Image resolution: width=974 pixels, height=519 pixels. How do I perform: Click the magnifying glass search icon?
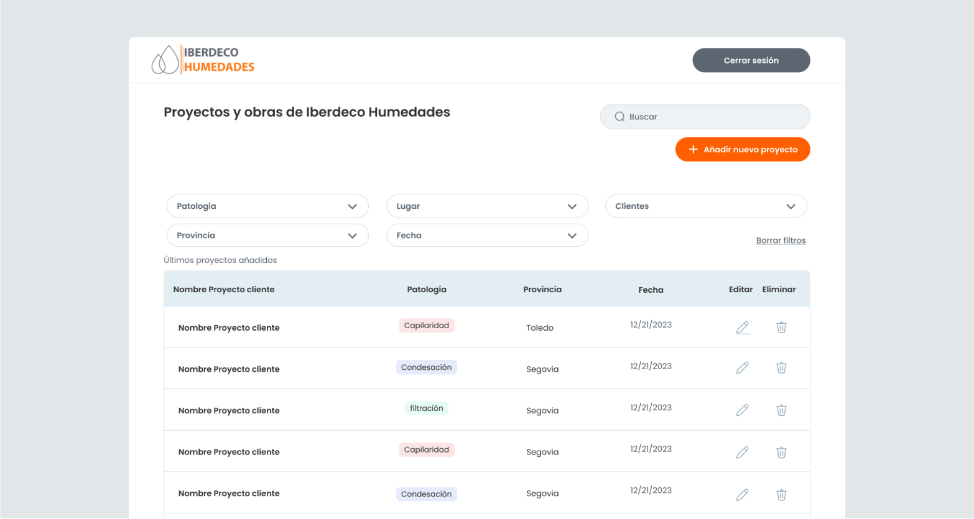(x=619, y=117)
